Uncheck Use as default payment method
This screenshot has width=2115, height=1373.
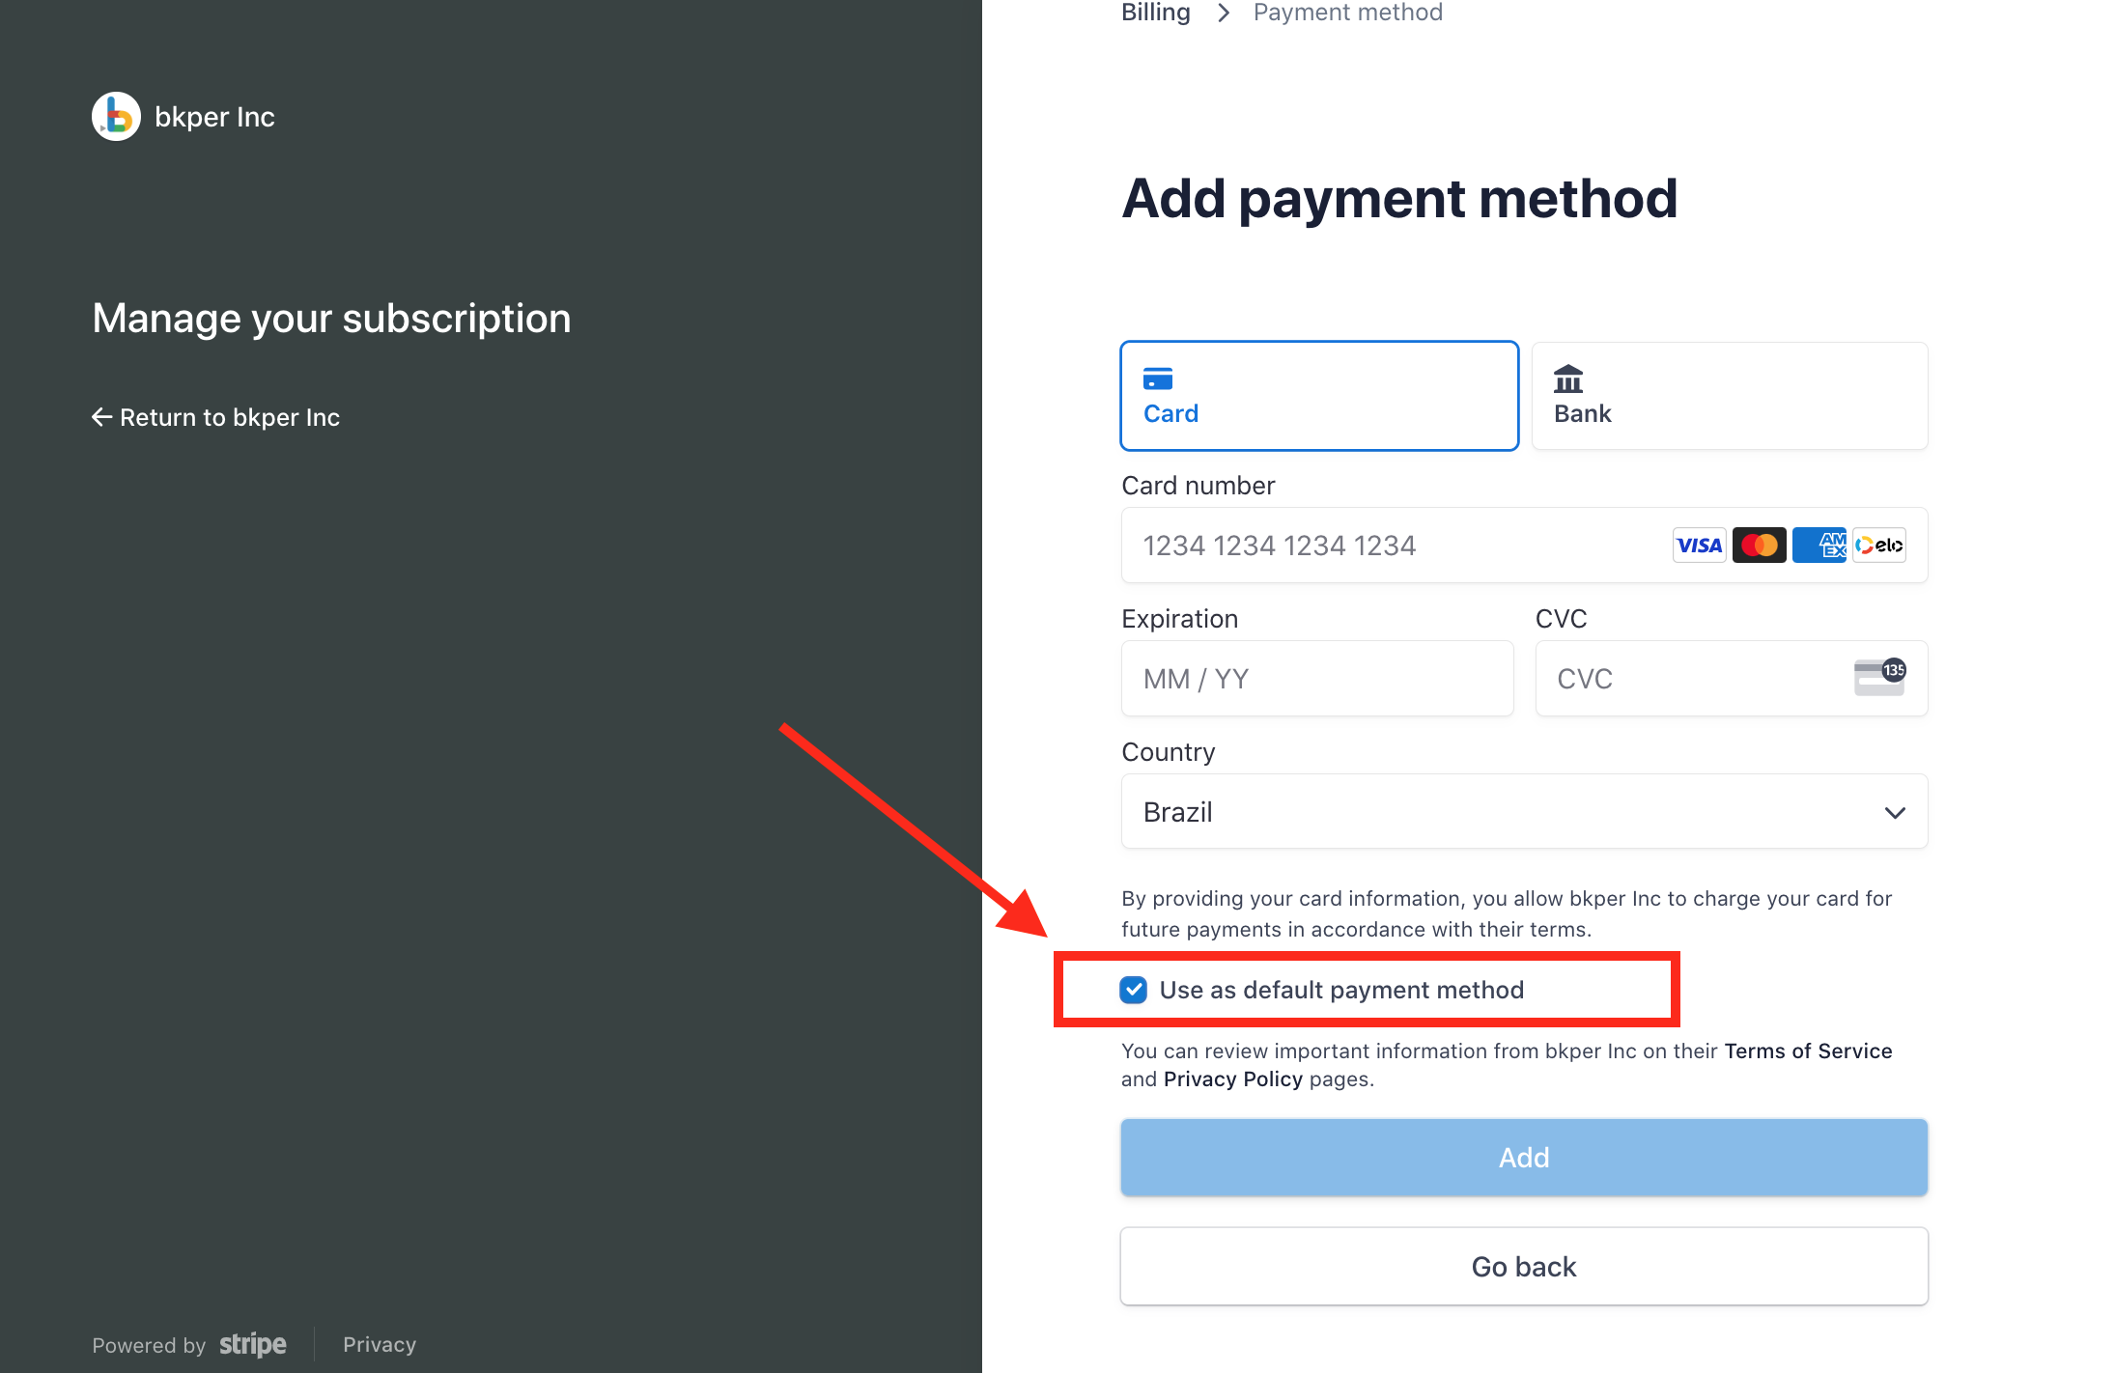click(1134, 990)
